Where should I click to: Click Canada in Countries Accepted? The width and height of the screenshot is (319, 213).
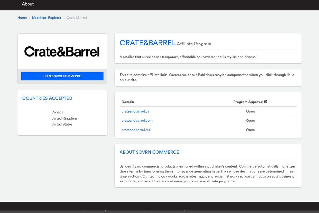[57, 112]
